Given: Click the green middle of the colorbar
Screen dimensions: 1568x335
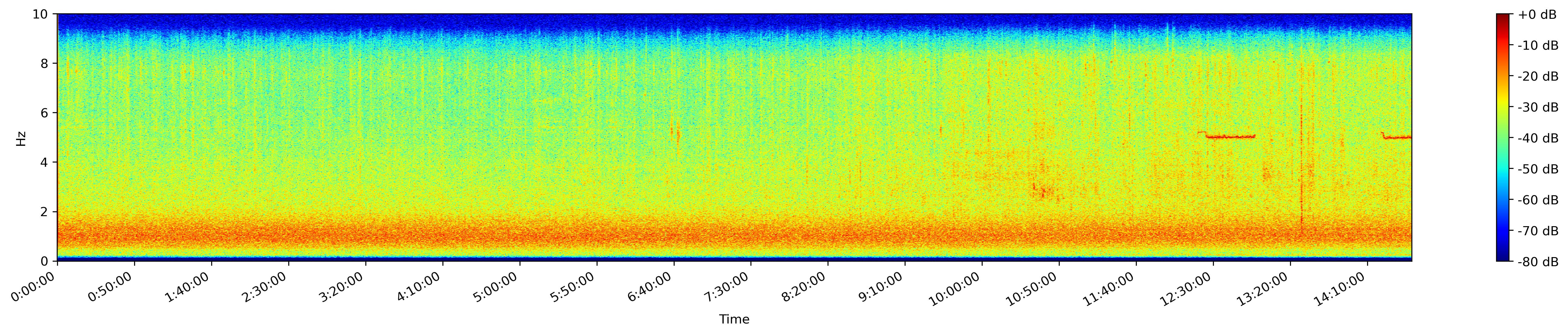Looking at the screenshot, I should point(1503,138).
